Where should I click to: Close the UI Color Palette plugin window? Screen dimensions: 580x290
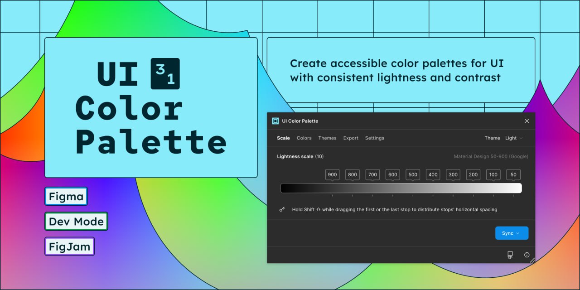click(527, 121)
